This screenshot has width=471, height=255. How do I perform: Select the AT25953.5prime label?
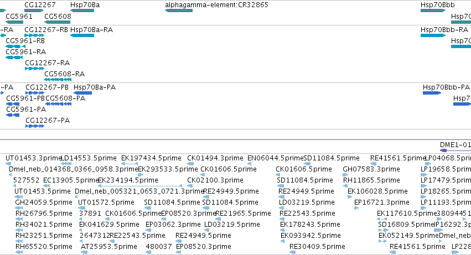pos(109,247)
